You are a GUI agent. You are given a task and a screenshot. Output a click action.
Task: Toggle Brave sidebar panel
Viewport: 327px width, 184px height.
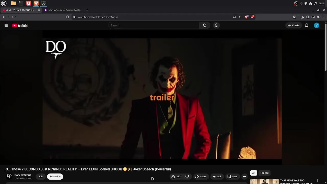tap(308, 17)
